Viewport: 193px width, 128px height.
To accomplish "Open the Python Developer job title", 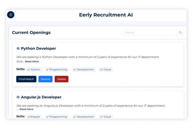I will [x=38, y=48].
